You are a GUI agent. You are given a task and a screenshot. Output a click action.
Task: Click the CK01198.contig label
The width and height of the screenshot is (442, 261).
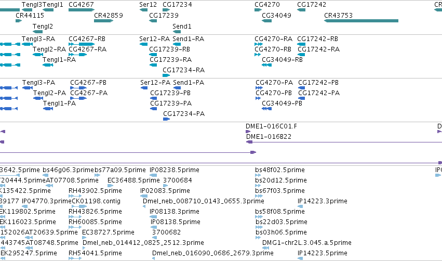pos(96,201)
